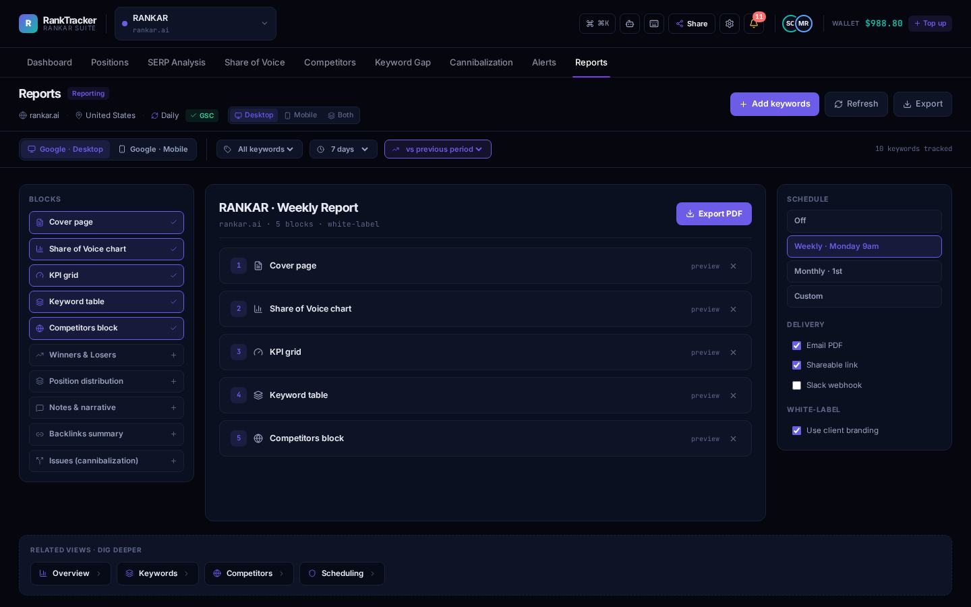Click the RankTracker logo icon

(28, 24)
